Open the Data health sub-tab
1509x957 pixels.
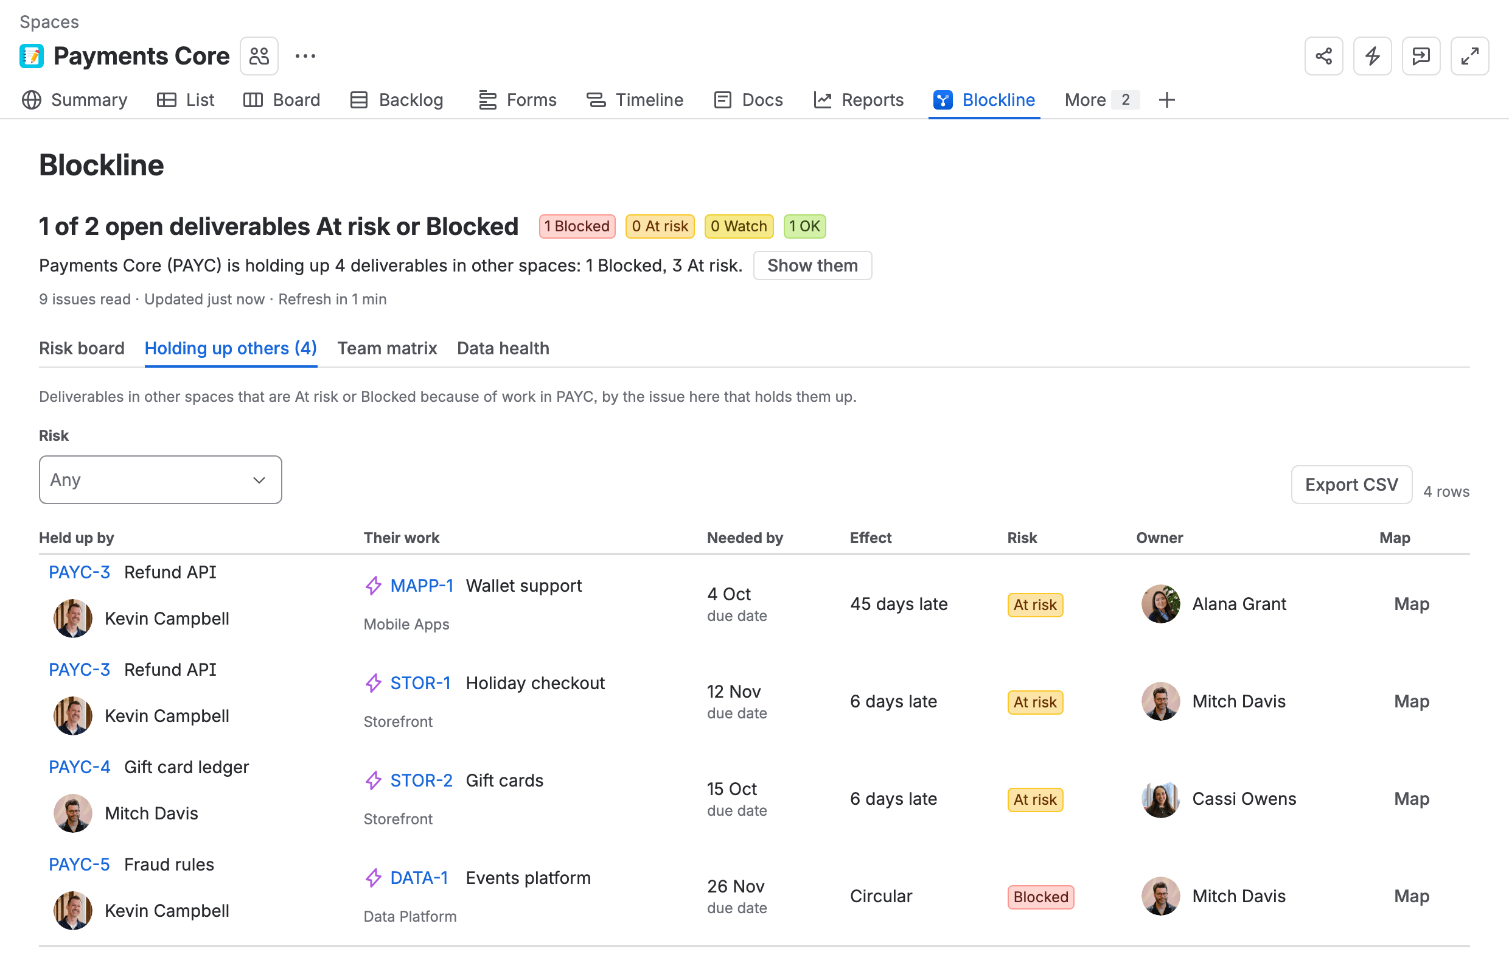click(x=503, y=348)
